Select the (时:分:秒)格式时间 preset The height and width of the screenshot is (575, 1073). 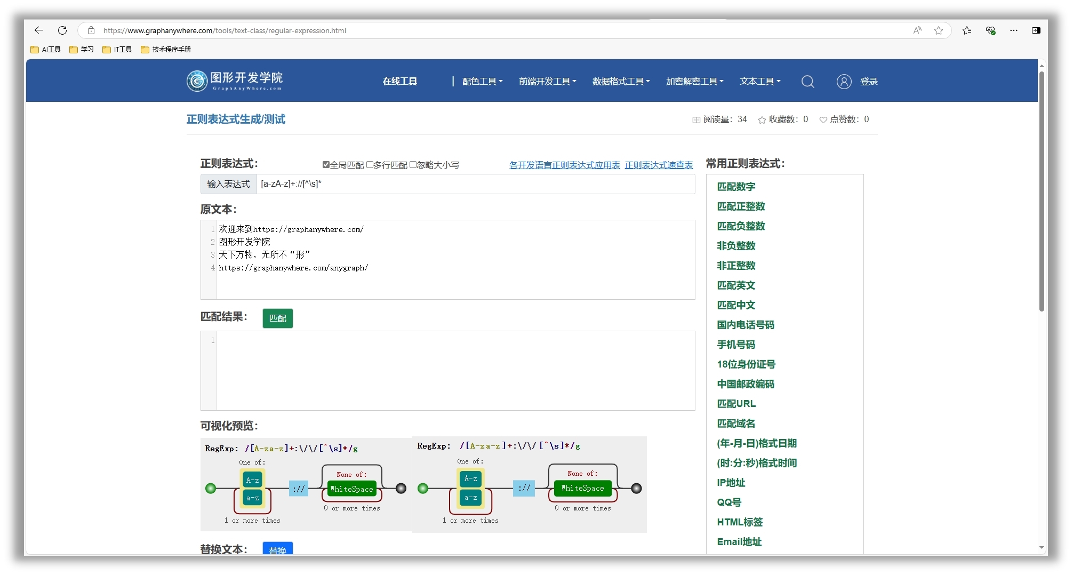757,463
